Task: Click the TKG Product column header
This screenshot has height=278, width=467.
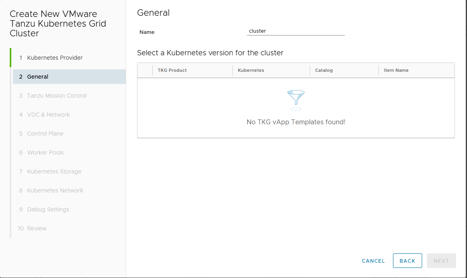Action: (x=192, y=71)
